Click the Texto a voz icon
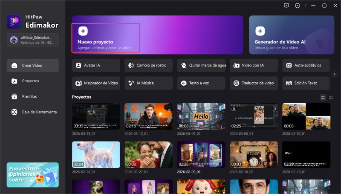The width and height of the screenshot is (341, 194). click(x=184, y=83)
